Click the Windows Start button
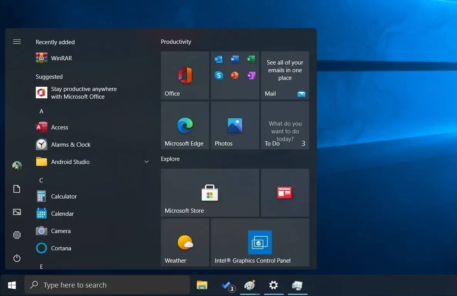 (x=12, y=285)
